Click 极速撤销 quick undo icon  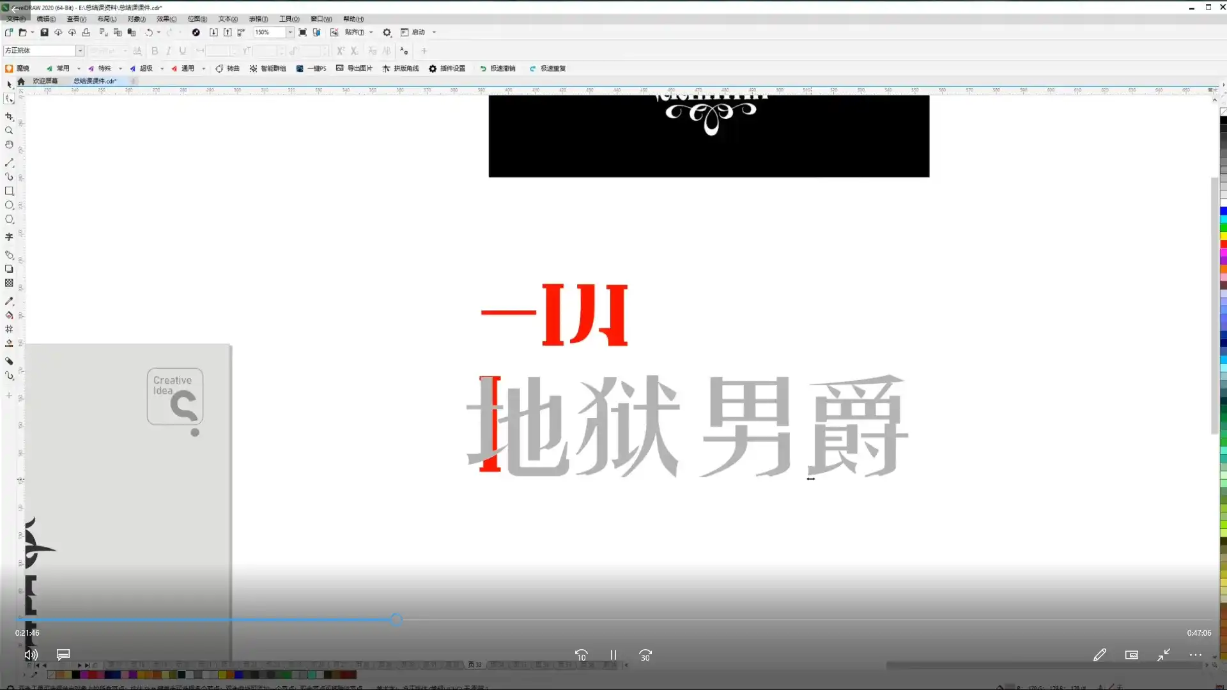[498, 68]
